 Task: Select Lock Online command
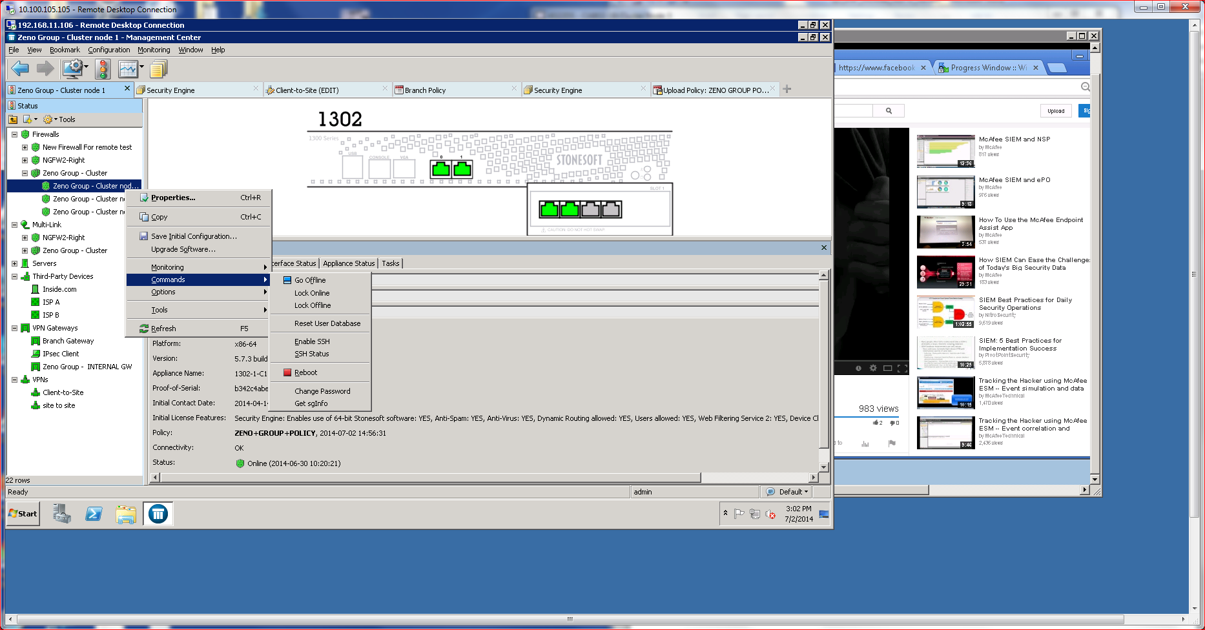(x=320, y=293)
